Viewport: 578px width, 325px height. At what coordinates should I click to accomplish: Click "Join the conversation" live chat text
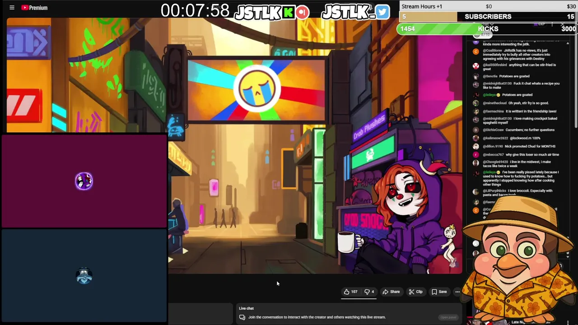click(x=317, y=317)
